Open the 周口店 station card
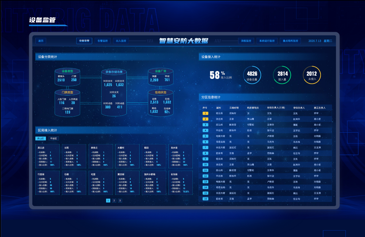 (x=47, y=156)
